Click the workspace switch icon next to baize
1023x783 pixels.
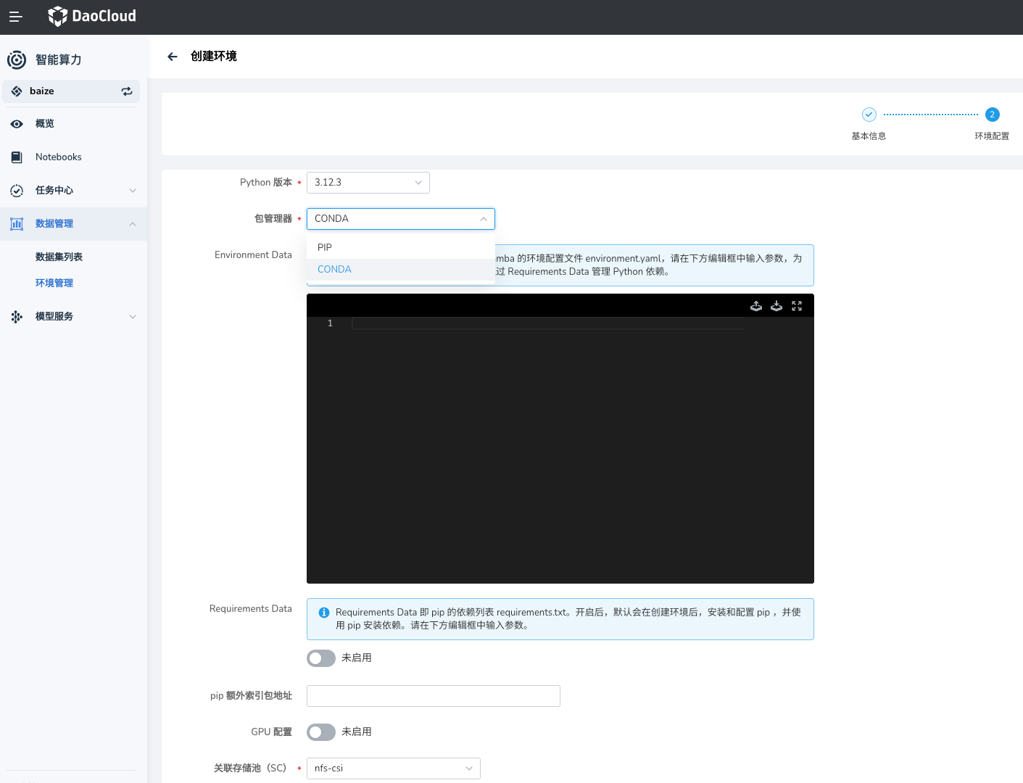click(127, 91)
